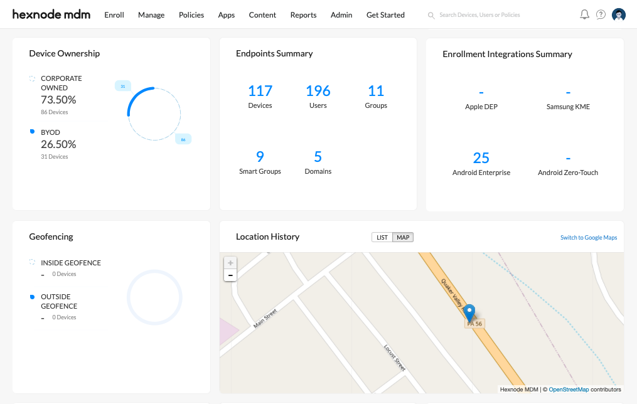Click the Locust Street label on map

pyautogui.click(x=395, y=358)
